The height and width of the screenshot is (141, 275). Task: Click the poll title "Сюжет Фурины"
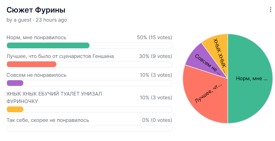pyautogui.click(x=36, y=10)
